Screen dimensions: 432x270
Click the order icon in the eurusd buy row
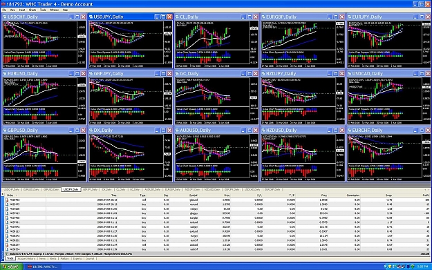coord(7,204)
